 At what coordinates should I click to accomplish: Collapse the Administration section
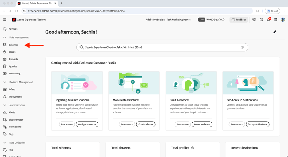point(5,105)
